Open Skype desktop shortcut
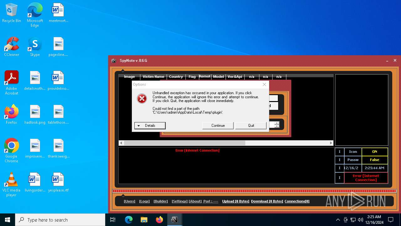 pyautogui.click(x=35, y=47)
